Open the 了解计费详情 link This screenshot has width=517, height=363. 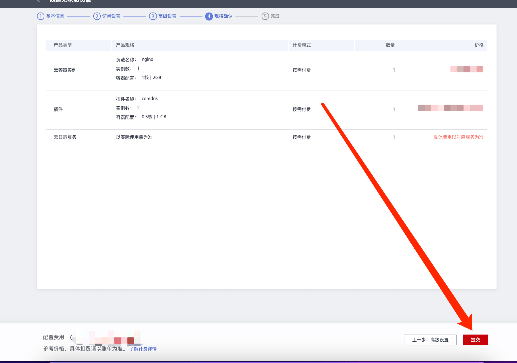(x=143, y=349)
